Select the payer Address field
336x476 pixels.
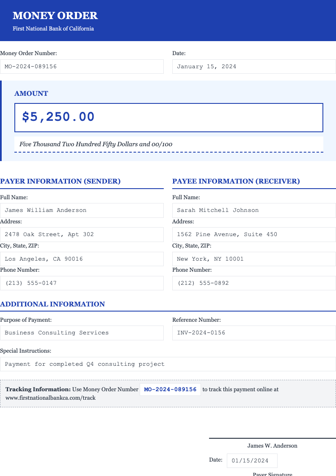(82, 234)
